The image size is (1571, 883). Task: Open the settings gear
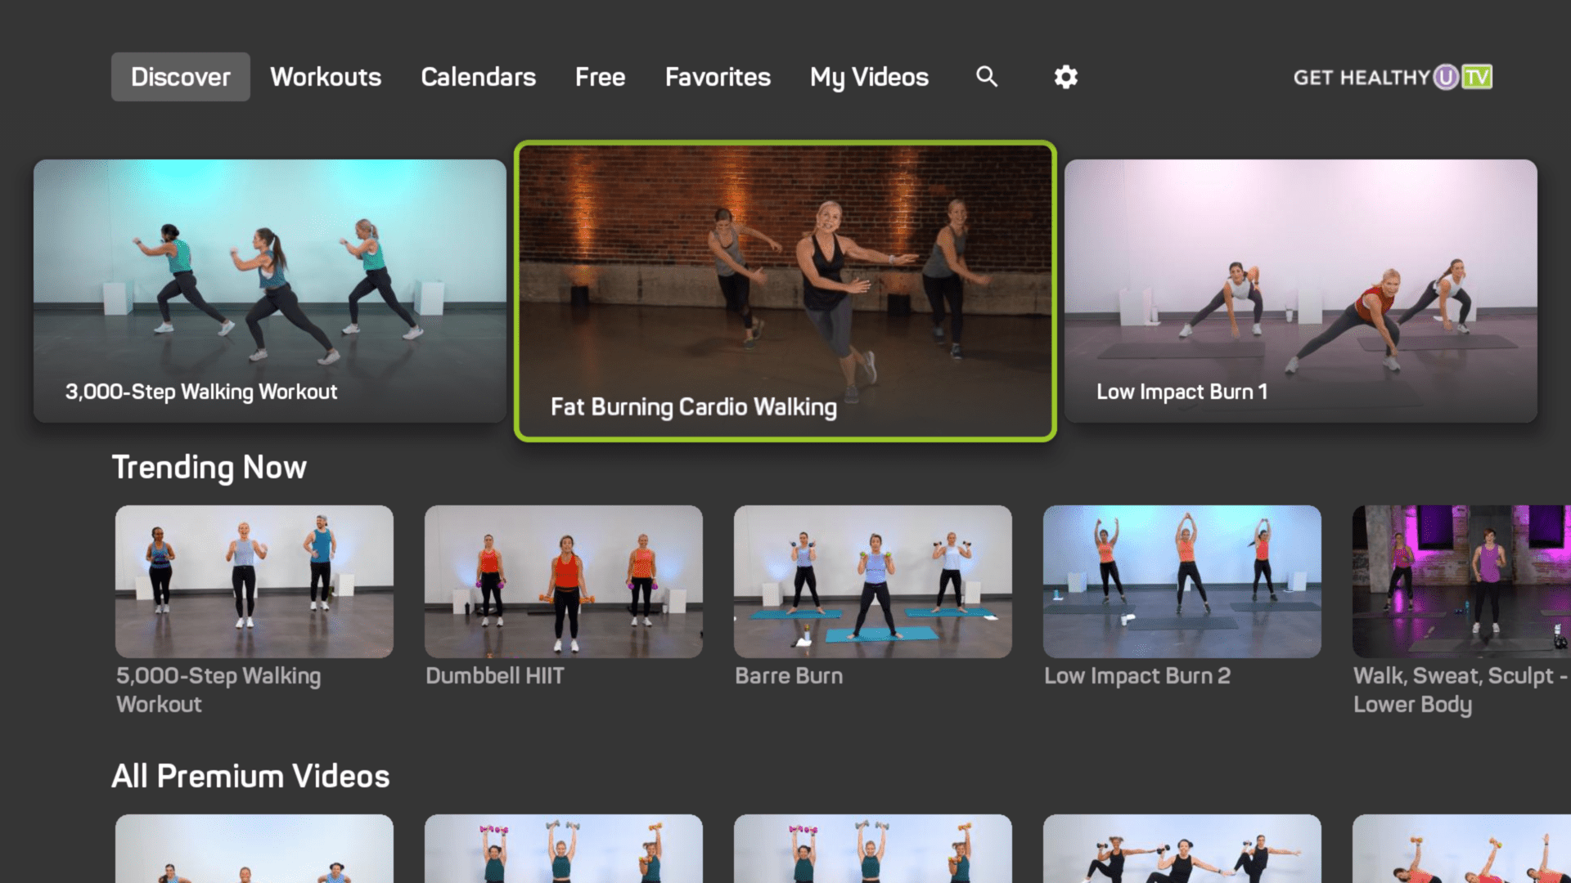(1065, 77)
